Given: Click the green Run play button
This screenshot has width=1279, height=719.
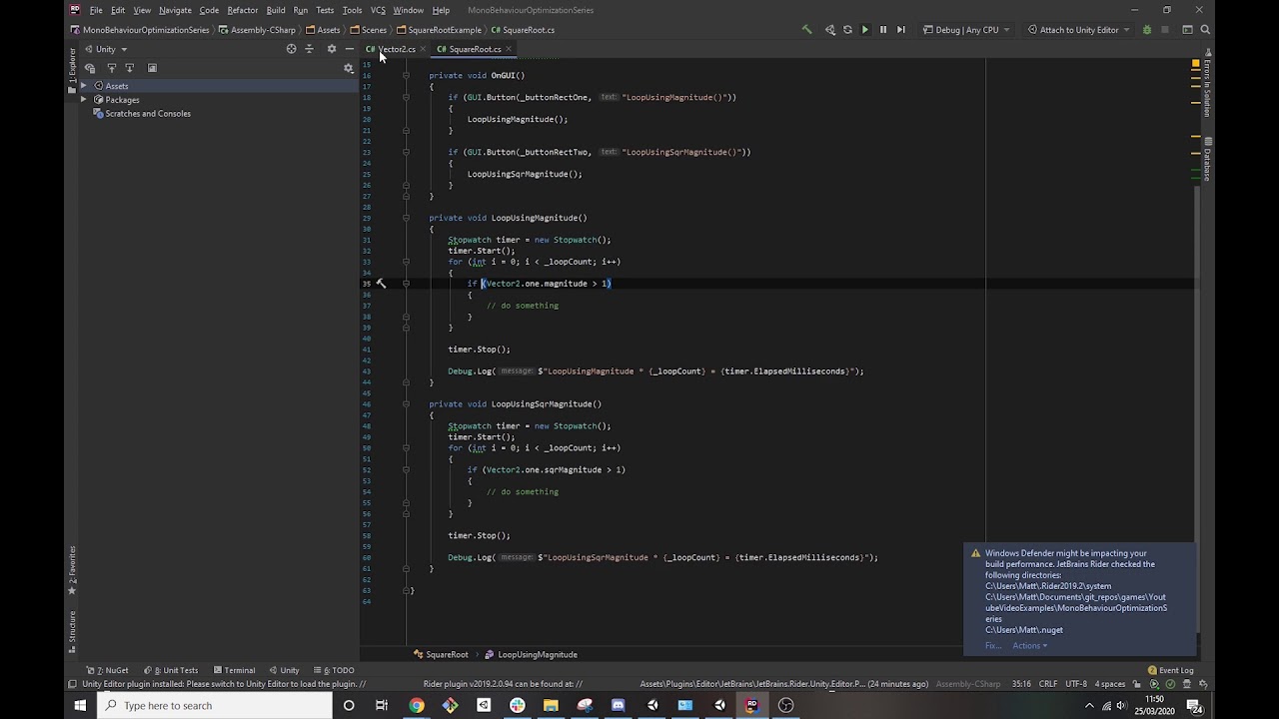Looking at the screenshot, I should 865,30.
